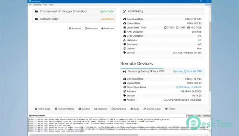Image resolution: width=239 pixels, height=136 pixels.
Task: Click the Address link icon
Action: click(x=125, y=91)
